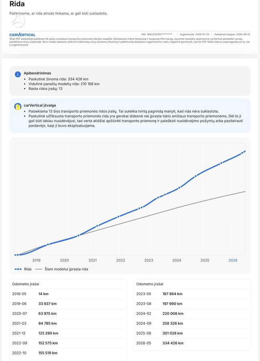The image size is (260, 361).
Task: Click the last mileage data point on the blue line
Action: click(x=244, y=152)
